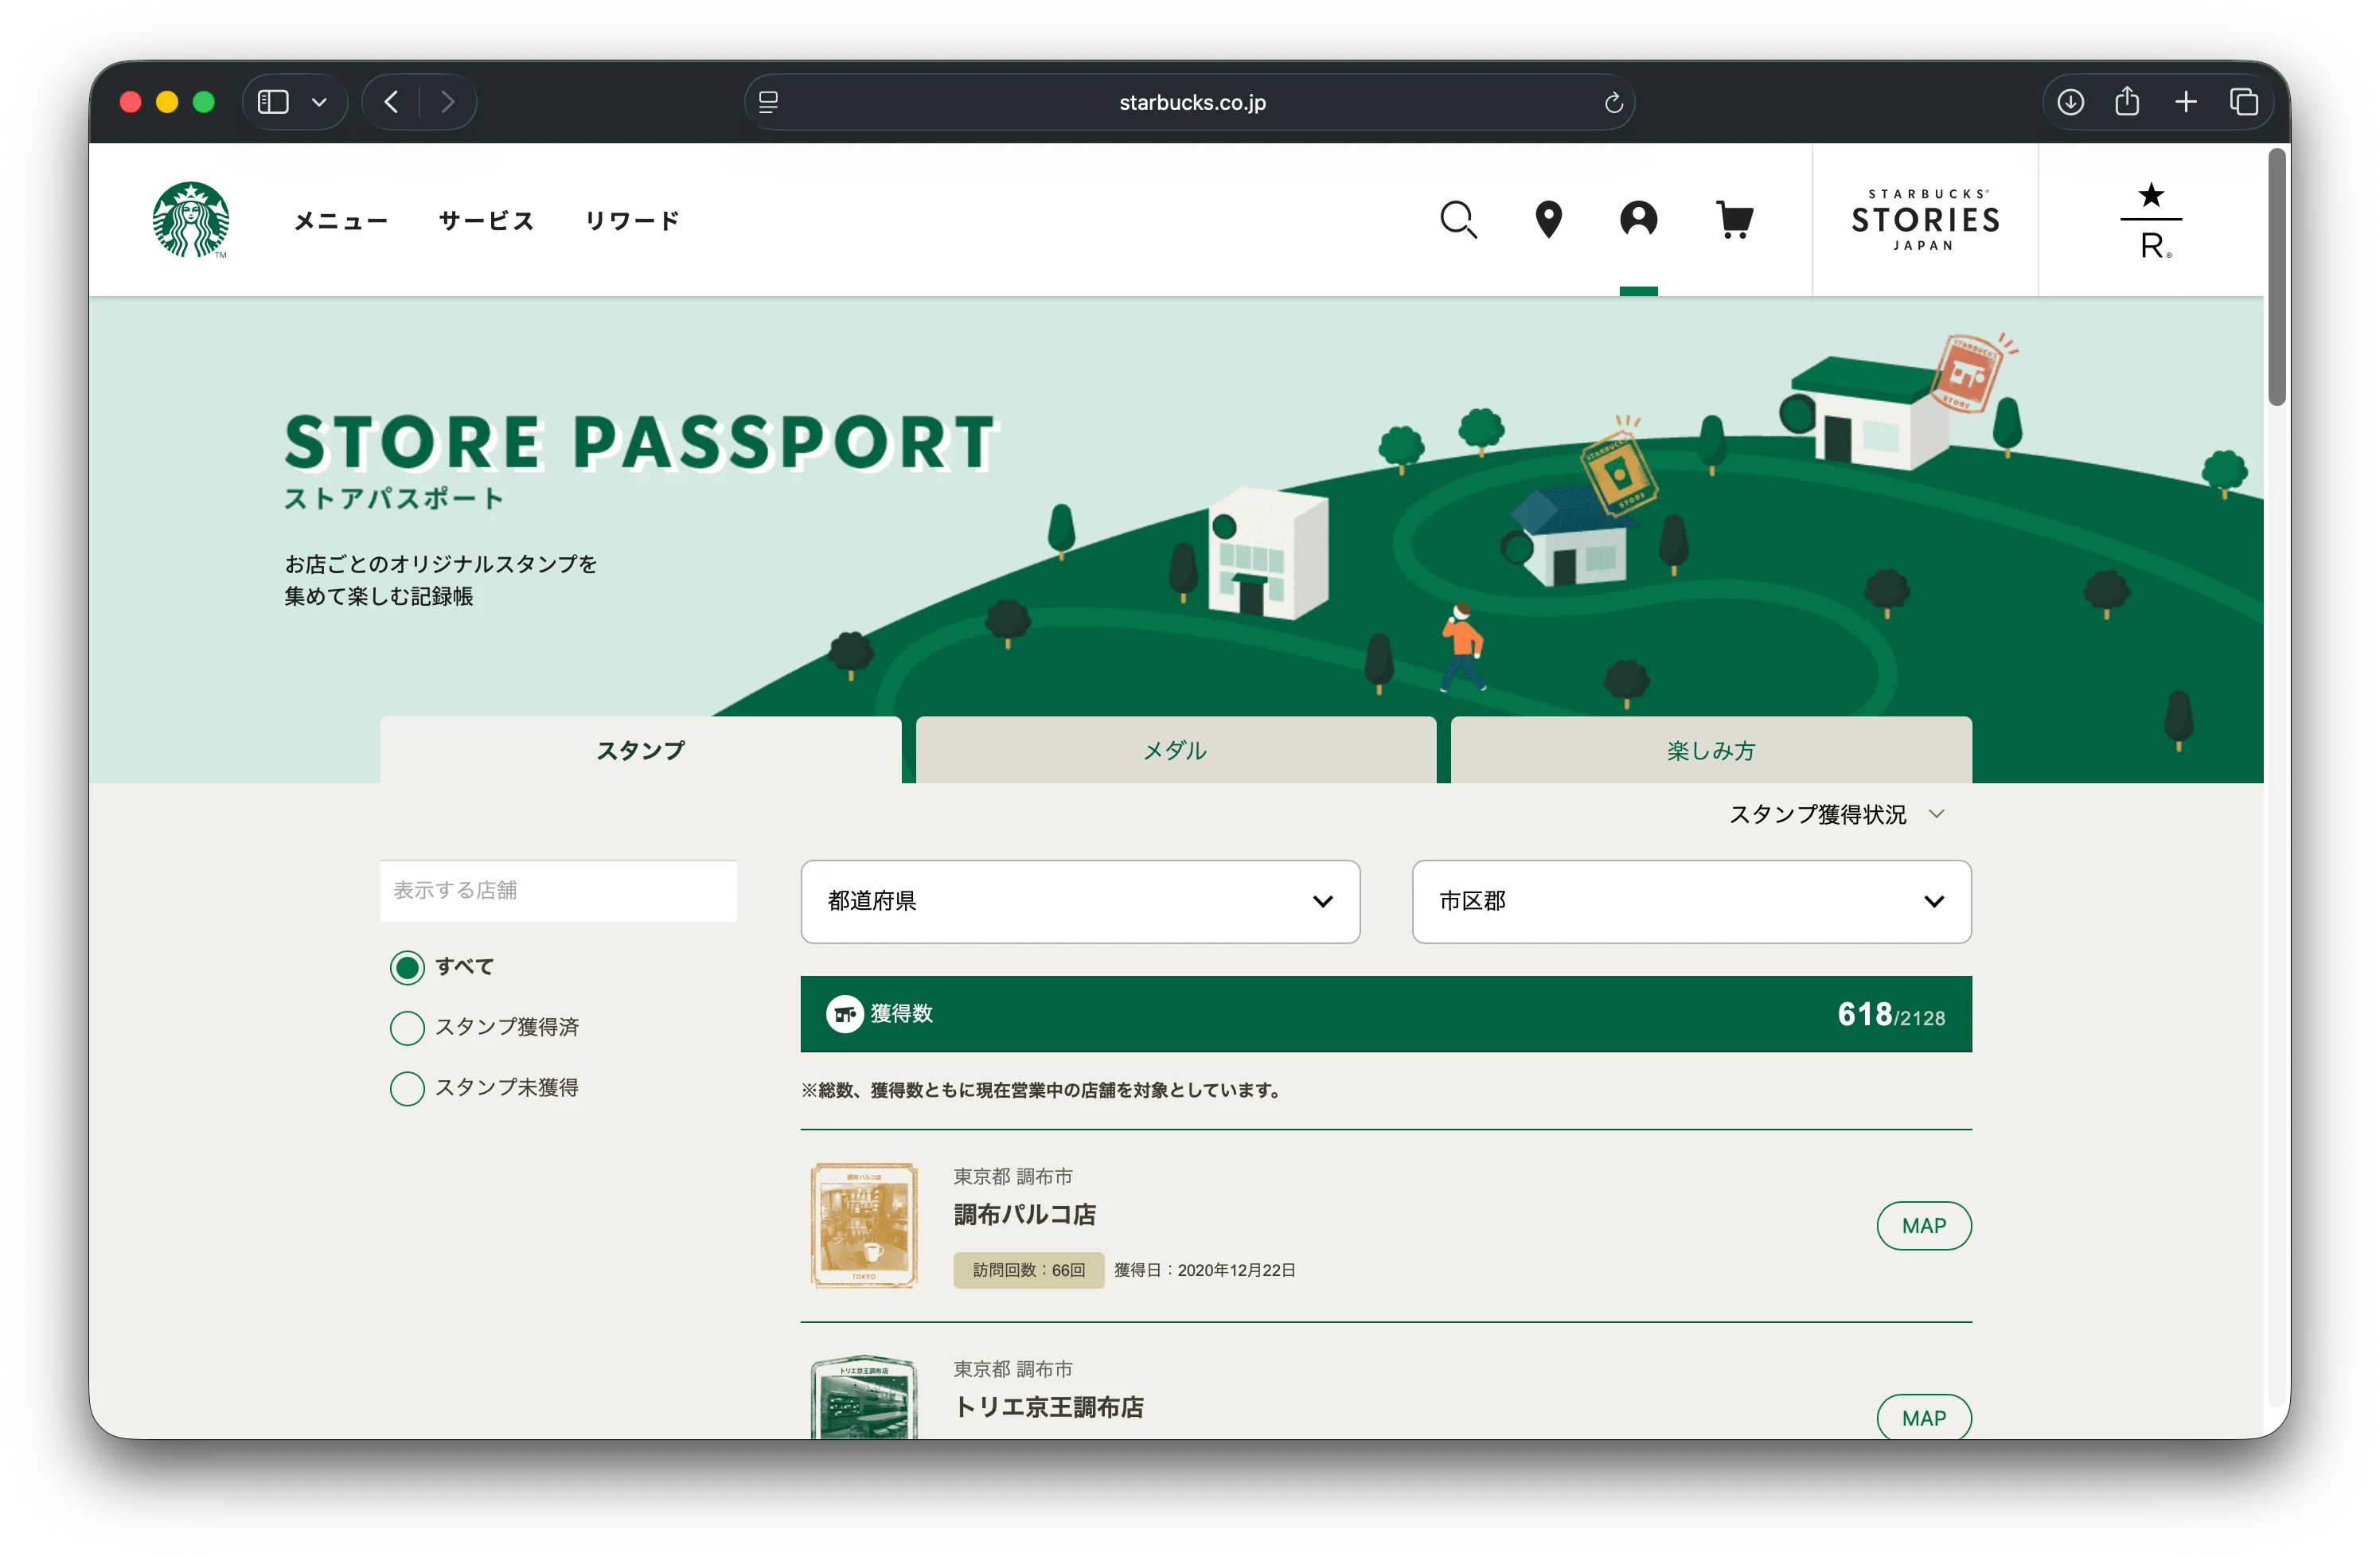Screen dimensions: 2380x1557
Task: Open the store locator pin icon
Action: [x=1548, y=219]
